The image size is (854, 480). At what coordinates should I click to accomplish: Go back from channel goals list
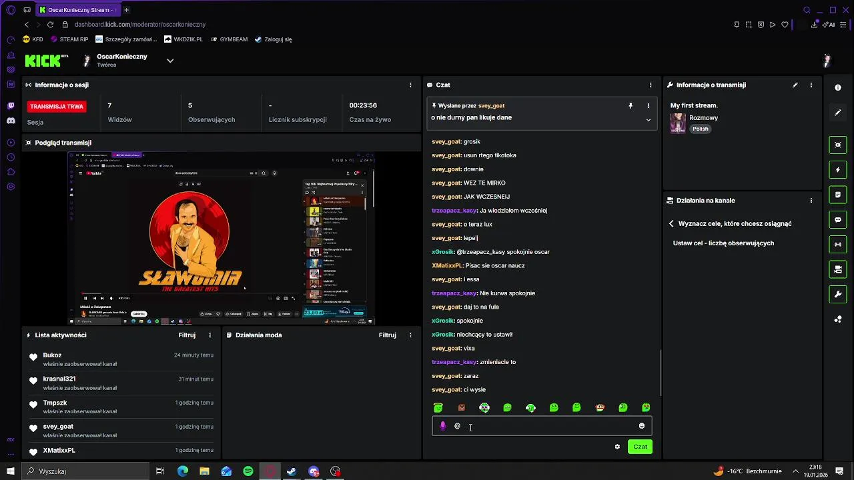(x=672, y=224)
